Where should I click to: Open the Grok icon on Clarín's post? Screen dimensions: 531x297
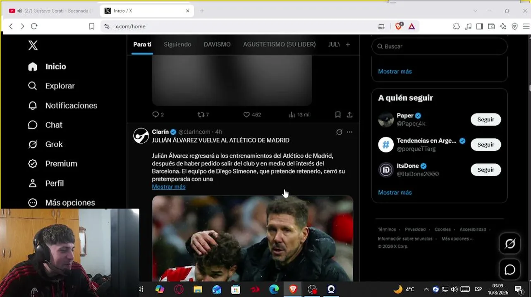tap(339, 132)
